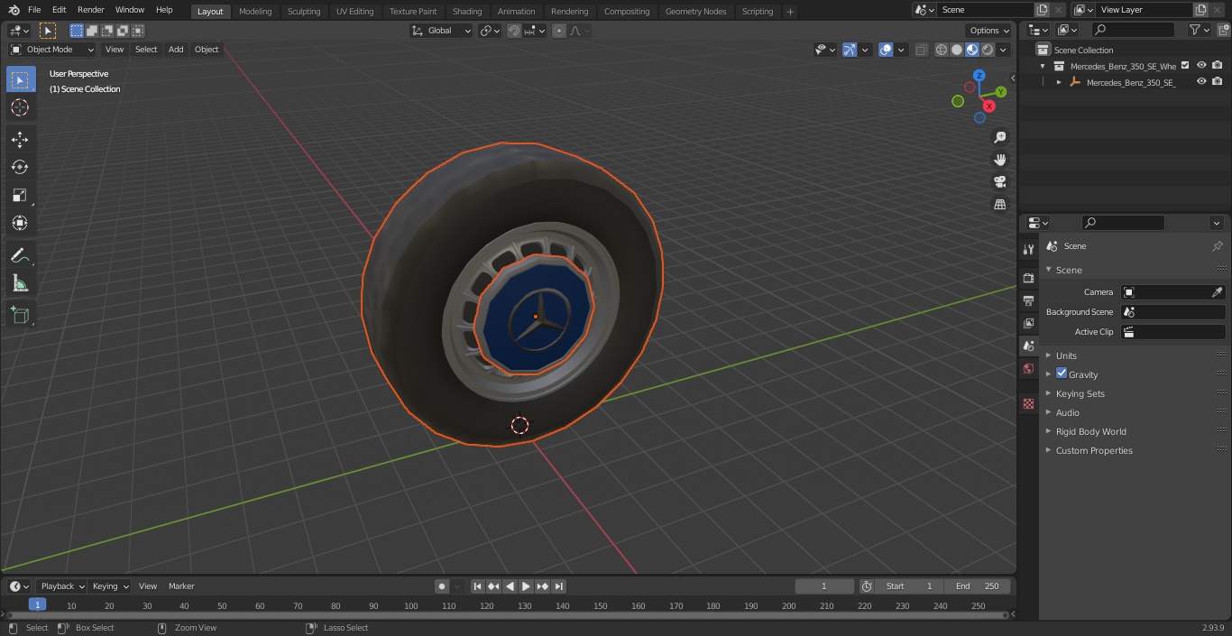This screenshot has height=636, width=1232.
Task: Expand the Mercedes_Benz_350_SE_ object tree row
Action: (1059, 82)
